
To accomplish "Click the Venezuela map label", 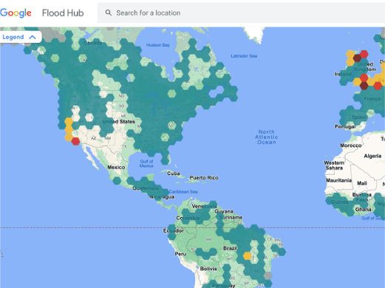I will 204,206.
